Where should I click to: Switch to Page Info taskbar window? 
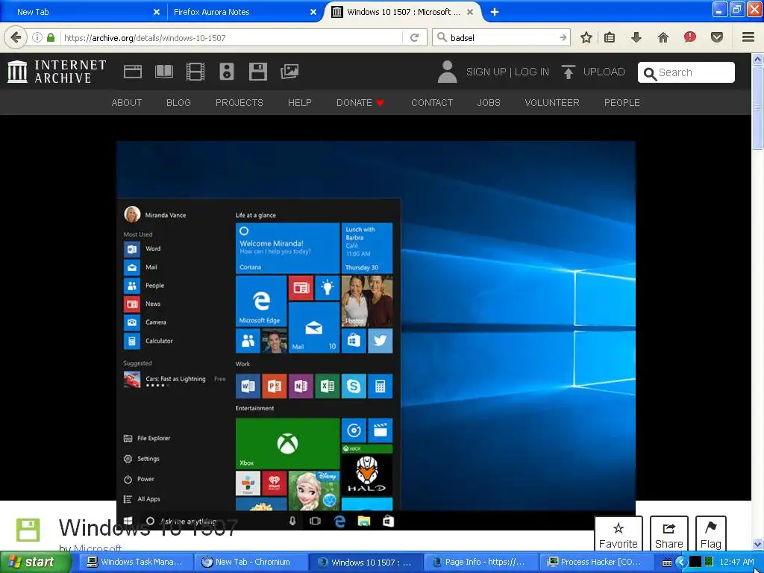(x=480, y=562)
